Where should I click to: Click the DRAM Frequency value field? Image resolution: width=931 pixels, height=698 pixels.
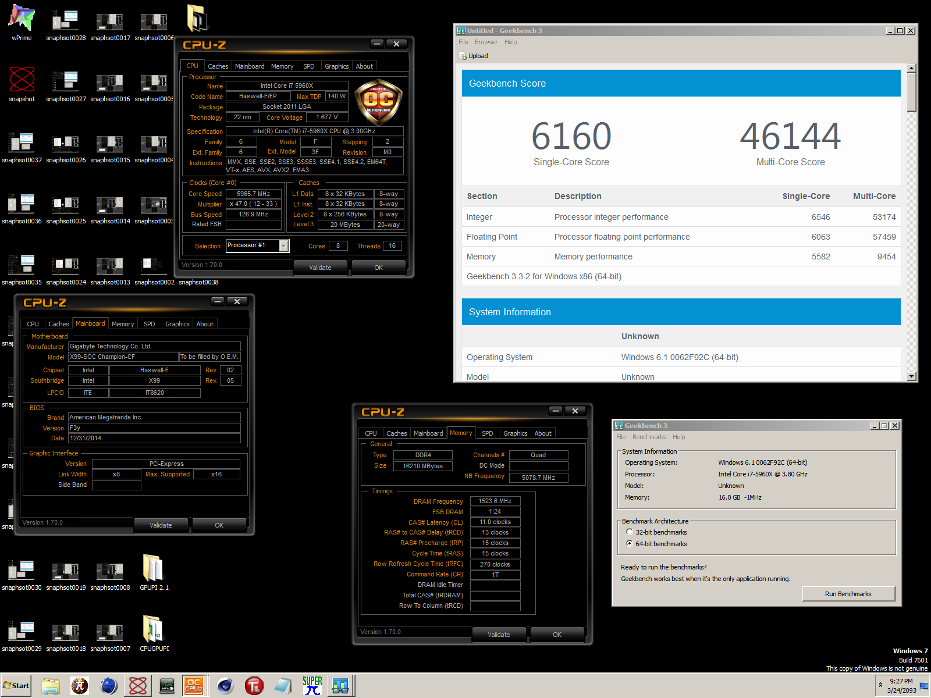[x=495, y=501]
